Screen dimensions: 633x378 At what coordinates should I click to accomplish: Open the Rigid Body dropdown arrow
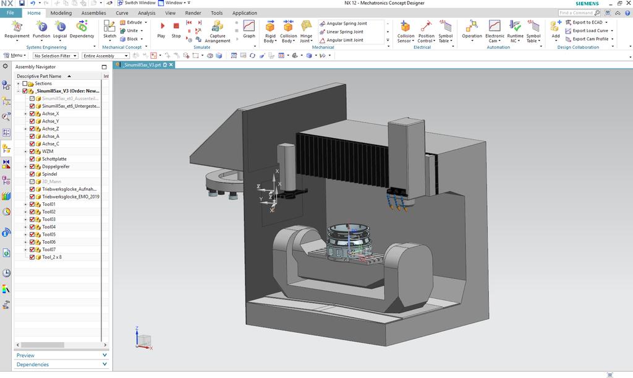pos(276,41)
